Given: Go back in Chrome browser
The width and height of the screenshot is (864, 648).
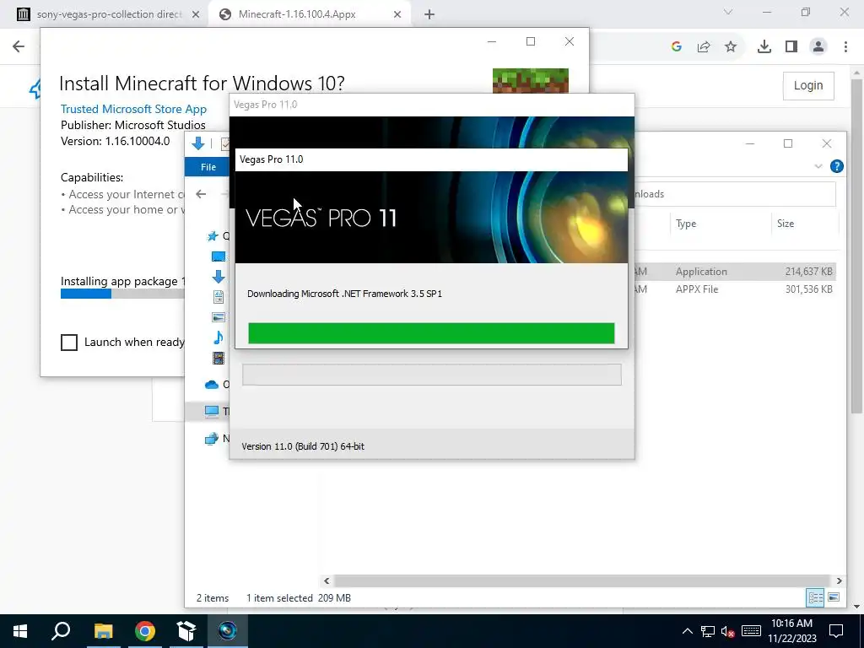Looking at the screenshot, I should [19, 46].
